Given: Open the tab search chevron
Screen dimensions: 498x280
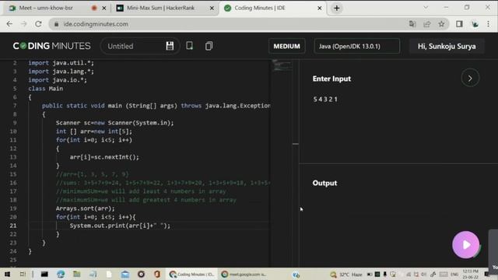Looking at the screenshot, I should click(426, 7).
